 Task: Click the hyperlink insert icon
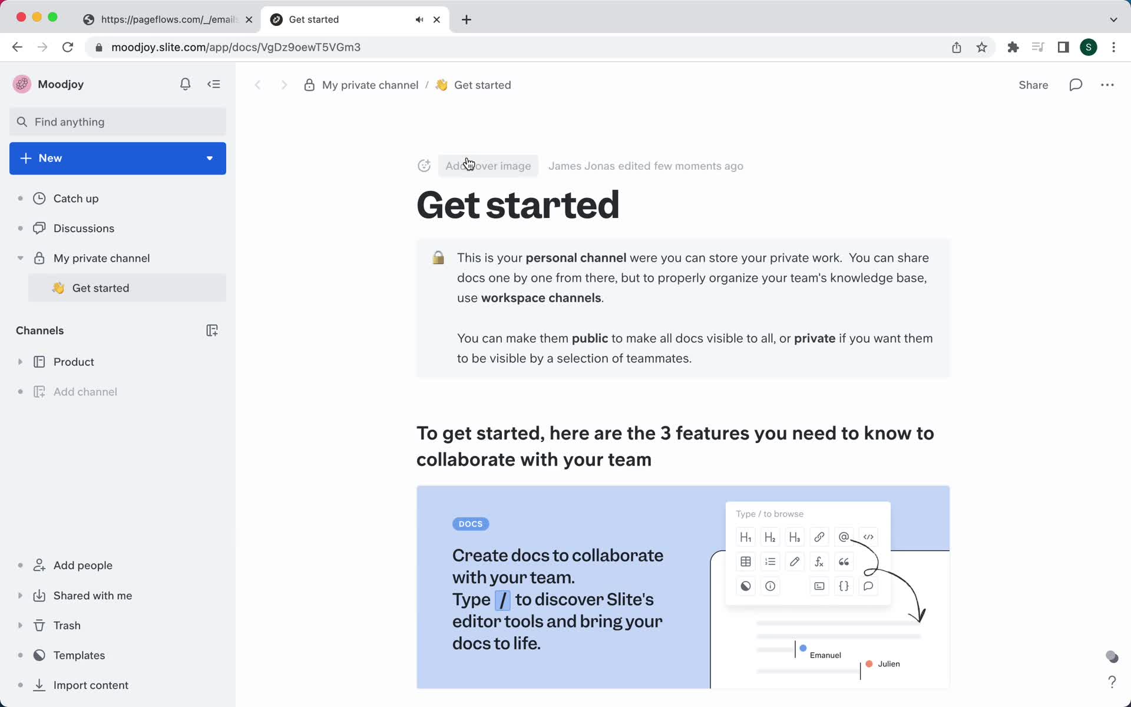(819, 536)
